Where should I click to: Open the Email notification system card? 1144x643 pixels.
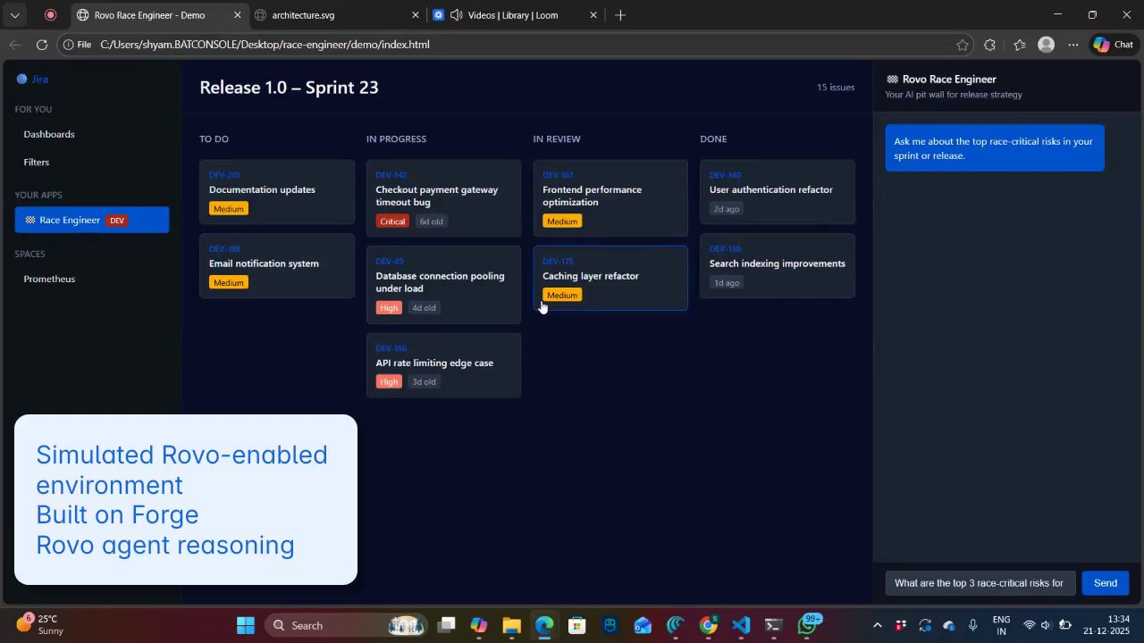277,265
